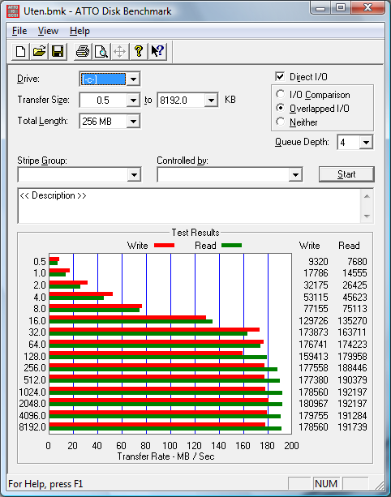Click inside the Description text field
Viewport: 391px width, 497px height.
coord(189,206)
